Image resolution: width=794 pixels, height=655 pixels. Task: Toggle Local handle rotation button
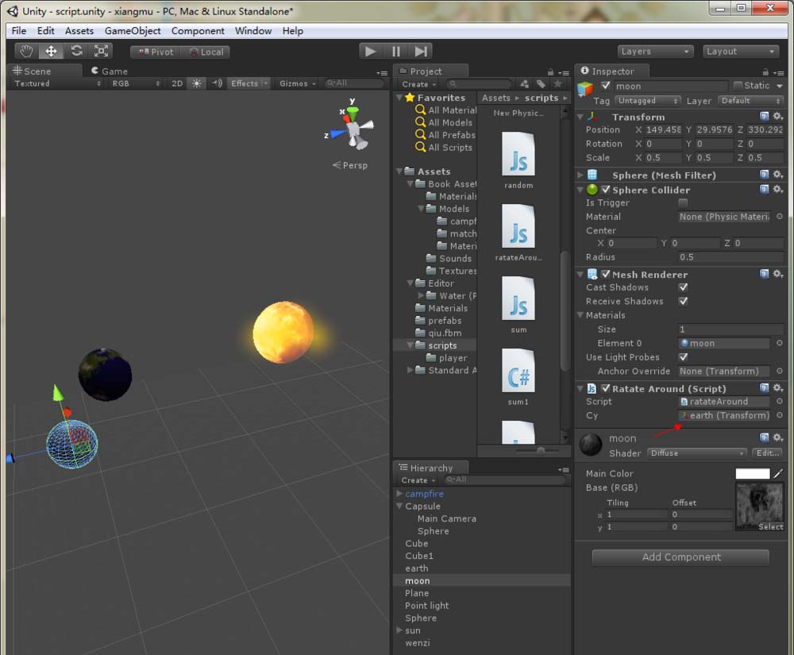(206, 52)
